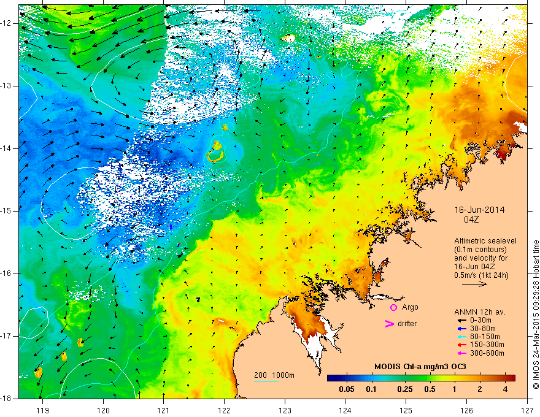This screenshot has width=540, height=417.
Task: Click the '0.5m/s (1kt 24h)' text
Action: click(x=481, y=275)
